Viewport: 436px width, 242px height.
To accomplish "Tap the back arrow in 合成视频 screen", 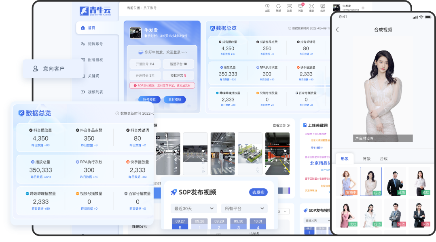I will pyautogui.click(x=337, y=29).
